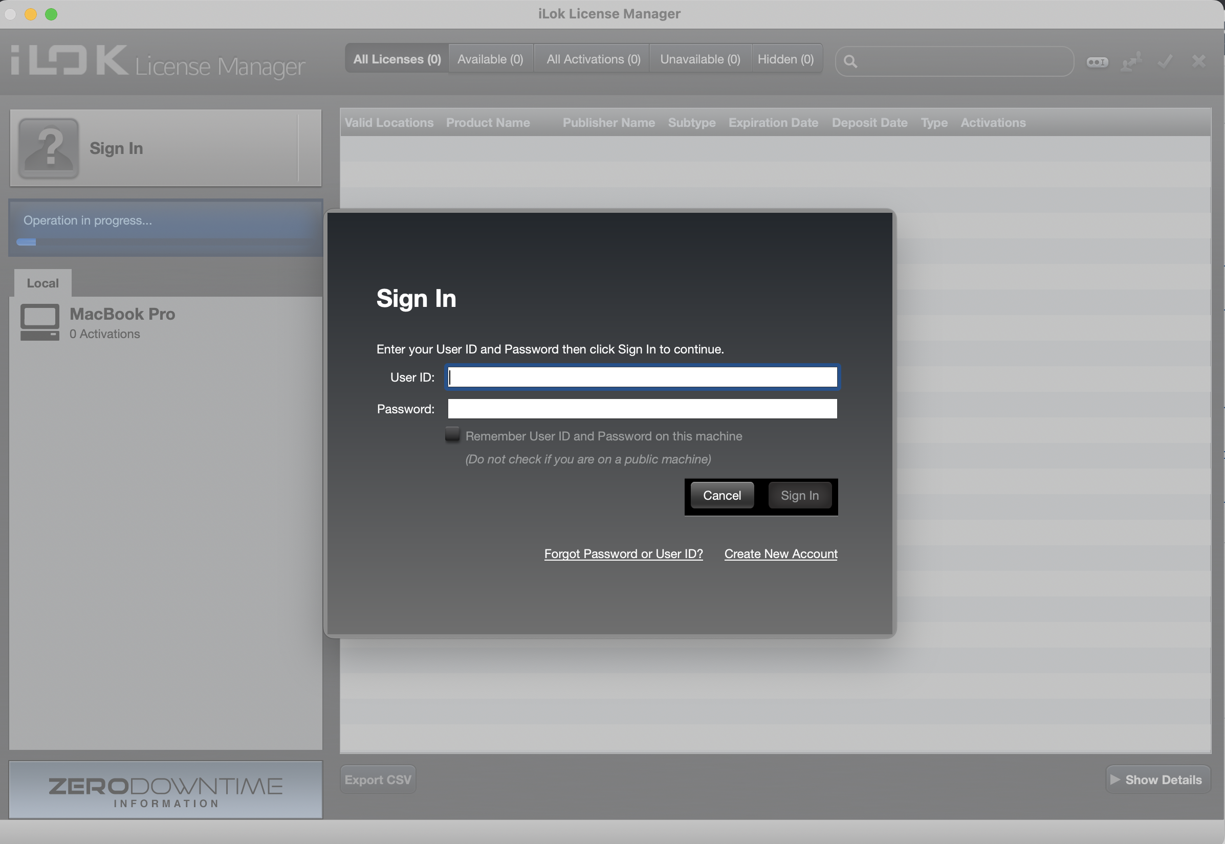Click the question-mark user avatar icon

(x=49, y=148)
